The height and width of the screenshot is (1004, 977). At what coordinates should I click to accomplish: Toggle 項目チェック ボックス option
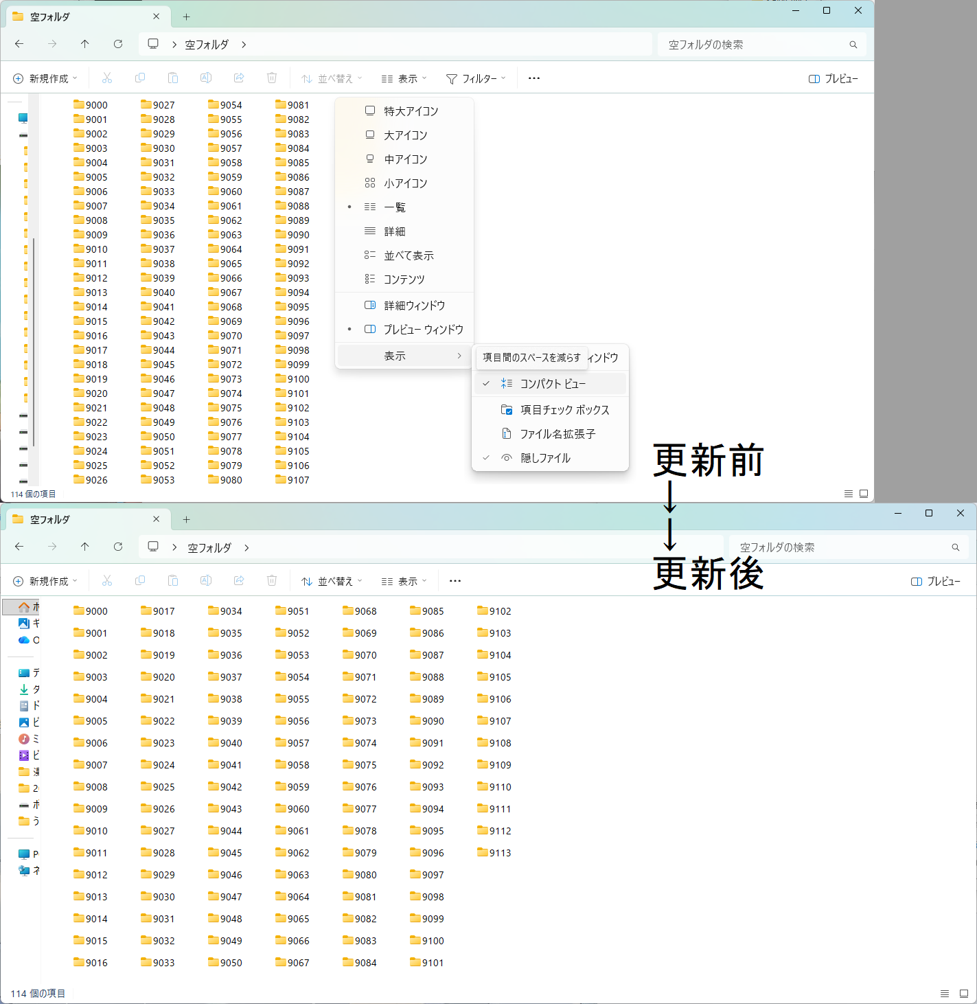pyautogui.click(x=550, y=410)
